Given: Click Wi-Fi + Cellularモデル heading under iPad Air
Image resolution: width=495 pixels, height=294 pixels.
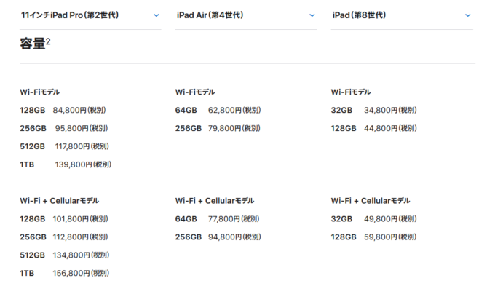Looking at the screenshot, I should point(215,201).
